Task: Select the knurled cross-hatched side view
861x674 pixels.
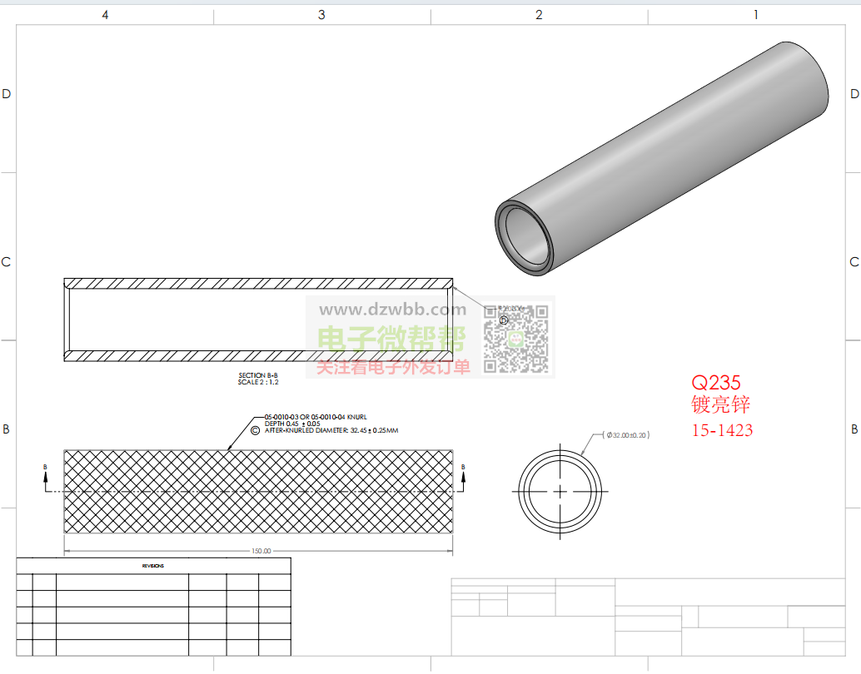Action: click(x=258, y=491)
